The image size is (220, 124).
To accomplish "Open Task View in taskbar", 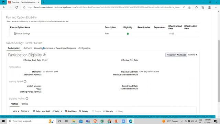I will click(x=66, y=121).
